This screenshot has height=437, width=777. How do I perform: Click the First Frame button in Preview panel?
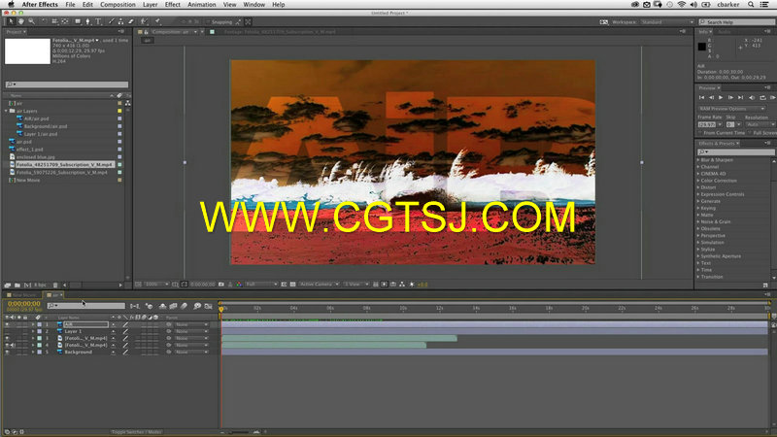pos(701,98)
